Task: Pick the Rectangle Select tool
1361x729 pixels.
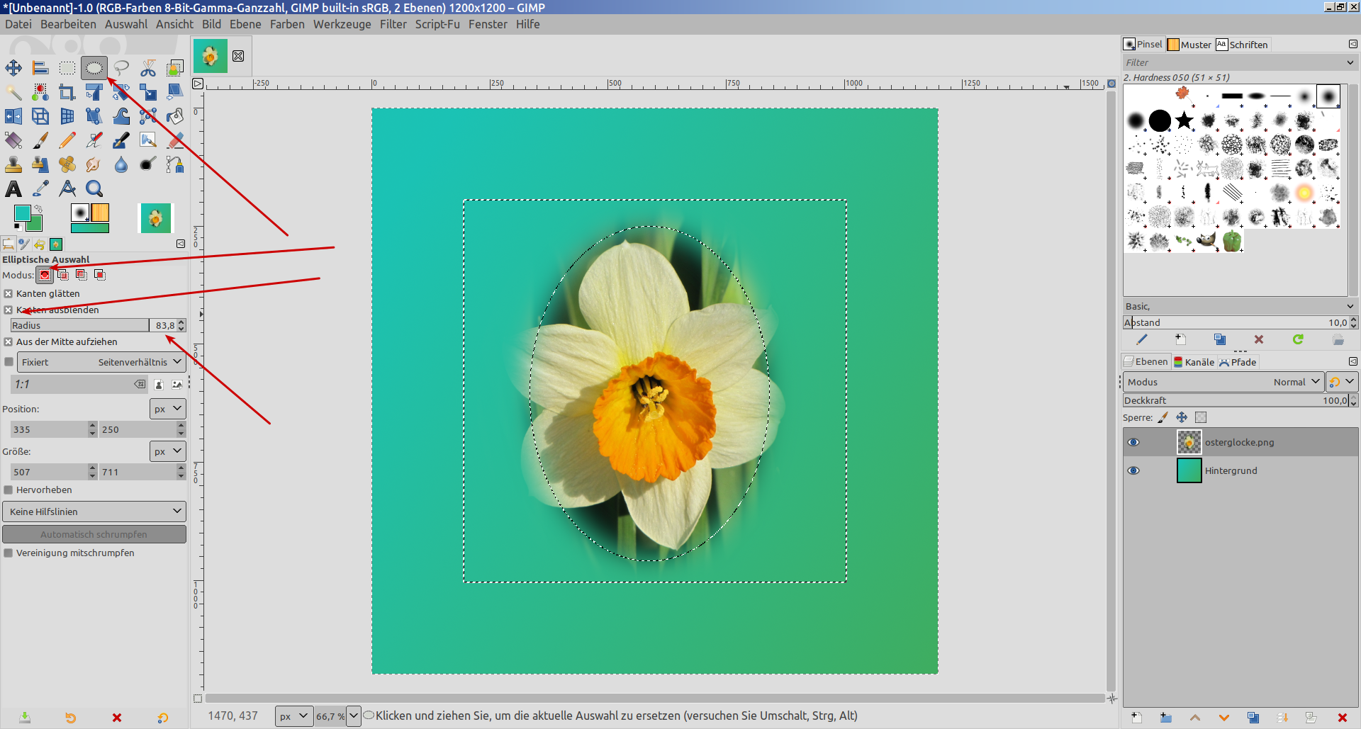Action: (x=67, y=68)
